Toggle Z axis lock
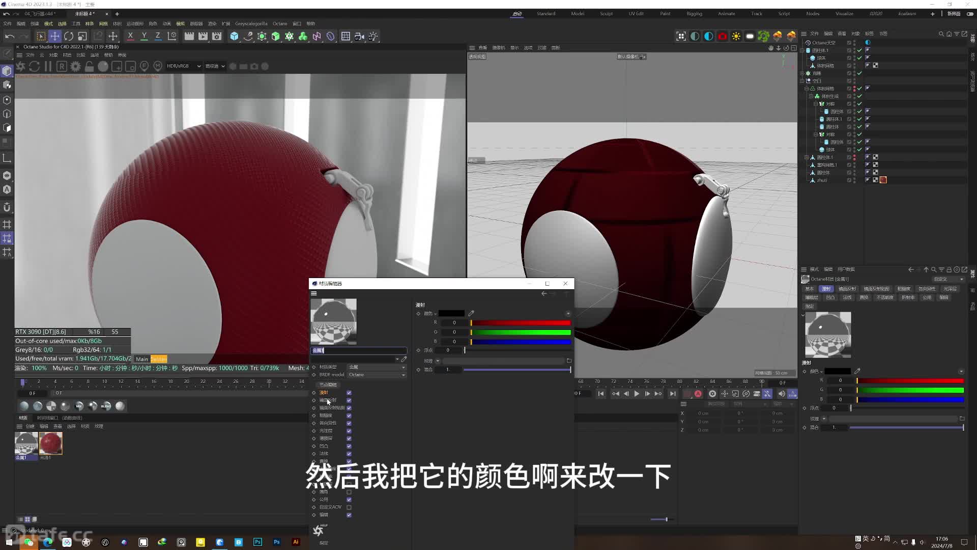Image resolution: width=977 pixels, height=550 pixels. pyautogui.click(x=158, y=36)
